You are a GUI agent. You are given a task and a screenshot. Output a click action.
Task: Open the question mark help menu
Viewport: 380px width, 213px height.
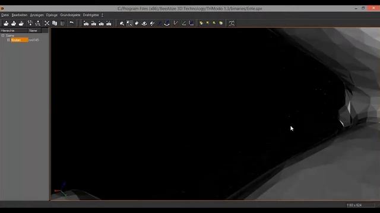102,15
